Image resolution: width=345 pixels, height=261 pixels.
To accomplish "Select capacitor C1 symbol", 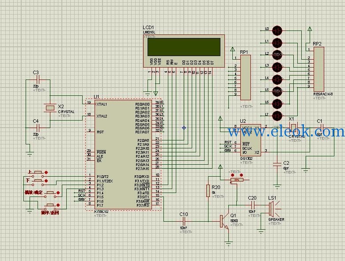I will (322, 128).
